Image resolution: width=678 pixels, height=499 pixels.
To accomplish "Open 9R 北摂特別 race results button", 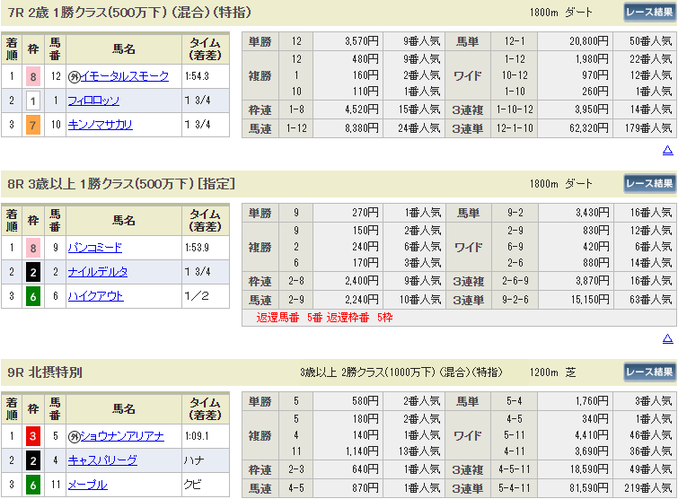I will coord(650,372).
